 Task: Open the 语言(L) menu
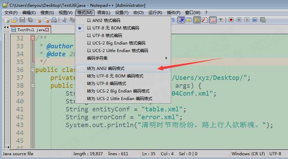tap(104, 13)
